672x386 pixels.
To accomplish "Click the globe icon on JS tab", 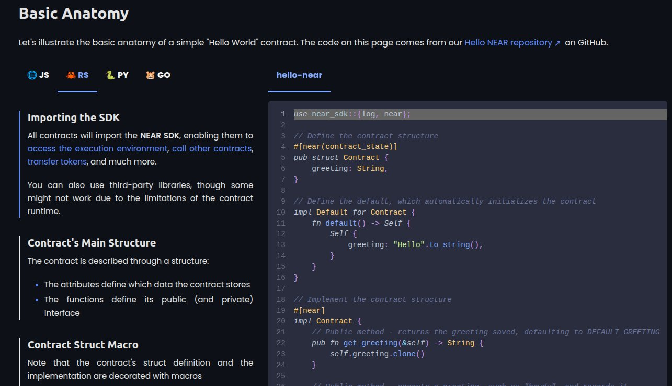I will (32, 75).
